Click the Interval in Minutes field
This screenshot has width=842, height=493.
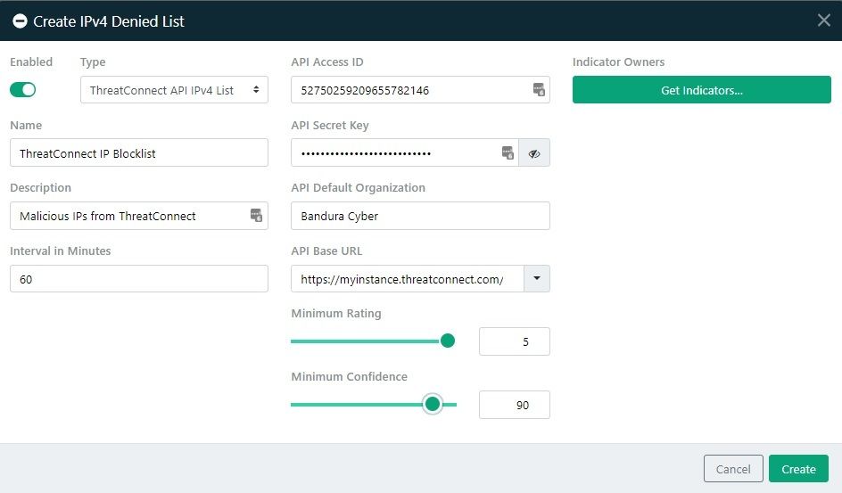tap(138, 278)
